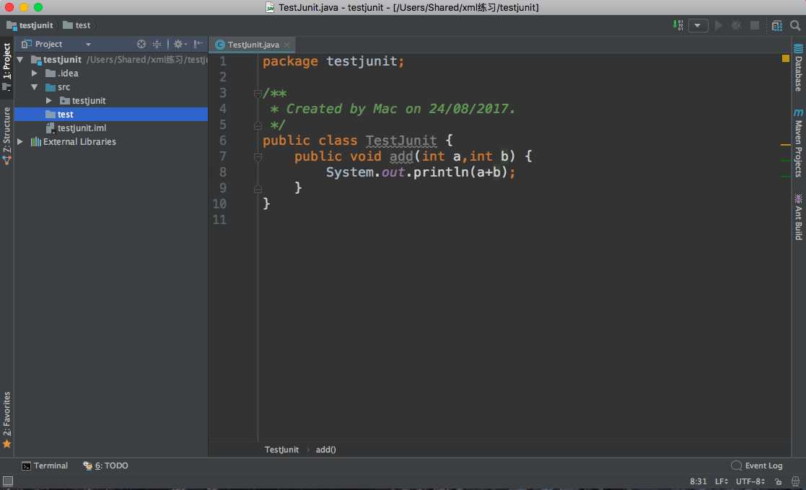806x490 pixels.
Task: Click the Stop square icon
Action: click(x=754, y=25)
